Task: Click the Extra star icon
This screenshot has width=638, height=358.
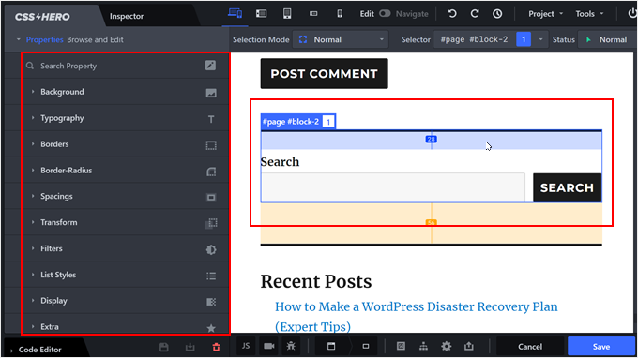Action: pyautogui.click(x=211, y=327)
